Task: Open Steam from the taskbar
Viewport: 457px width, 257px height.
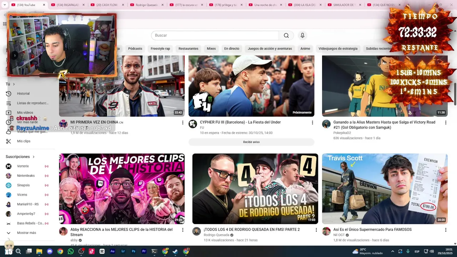Action: tap(175, 251)
